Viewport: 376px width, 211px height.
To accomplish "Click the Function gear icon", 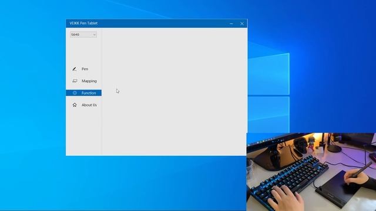I will tap(75, 93).
